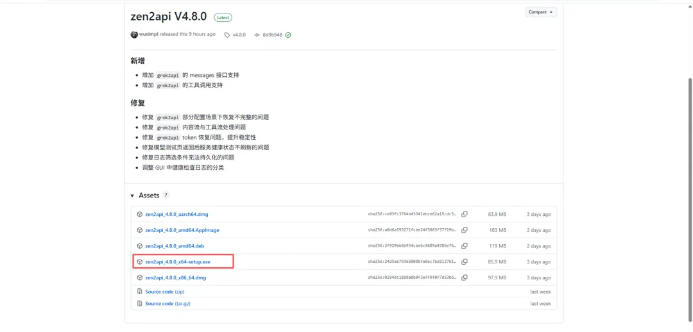Click package icon of amd64.AppImage

140,231
